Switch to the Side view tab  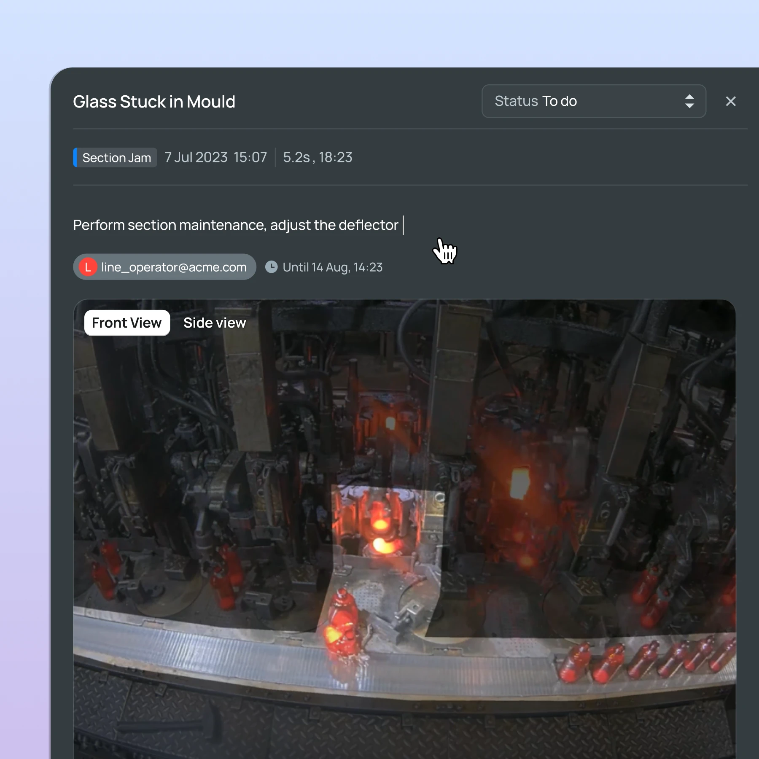point(214,323)
